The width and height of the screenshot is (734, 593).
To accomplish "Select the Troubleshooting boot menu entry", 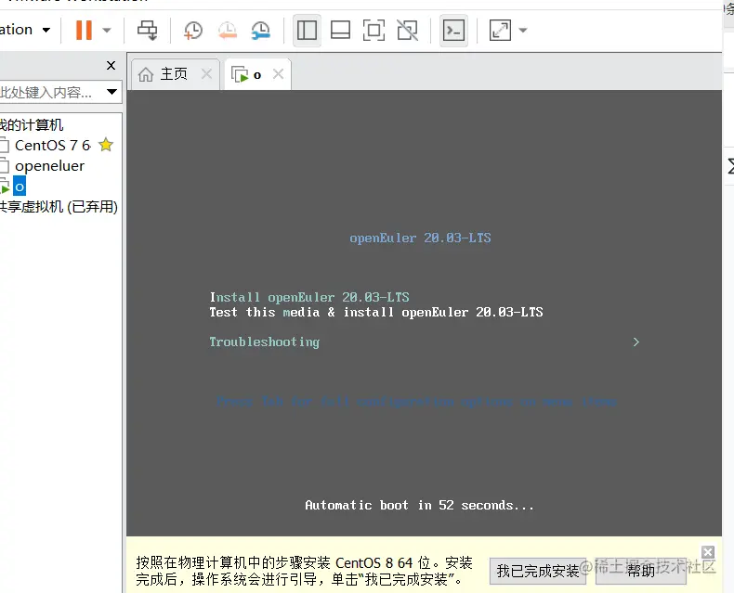I will point(265,342).
